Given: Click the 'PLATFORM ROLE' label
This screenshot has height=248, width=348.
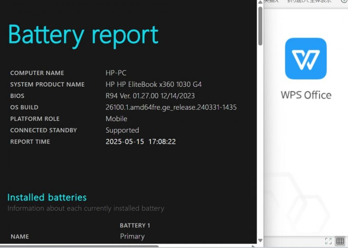Looking at the screenshot, I should click(35, 119).
